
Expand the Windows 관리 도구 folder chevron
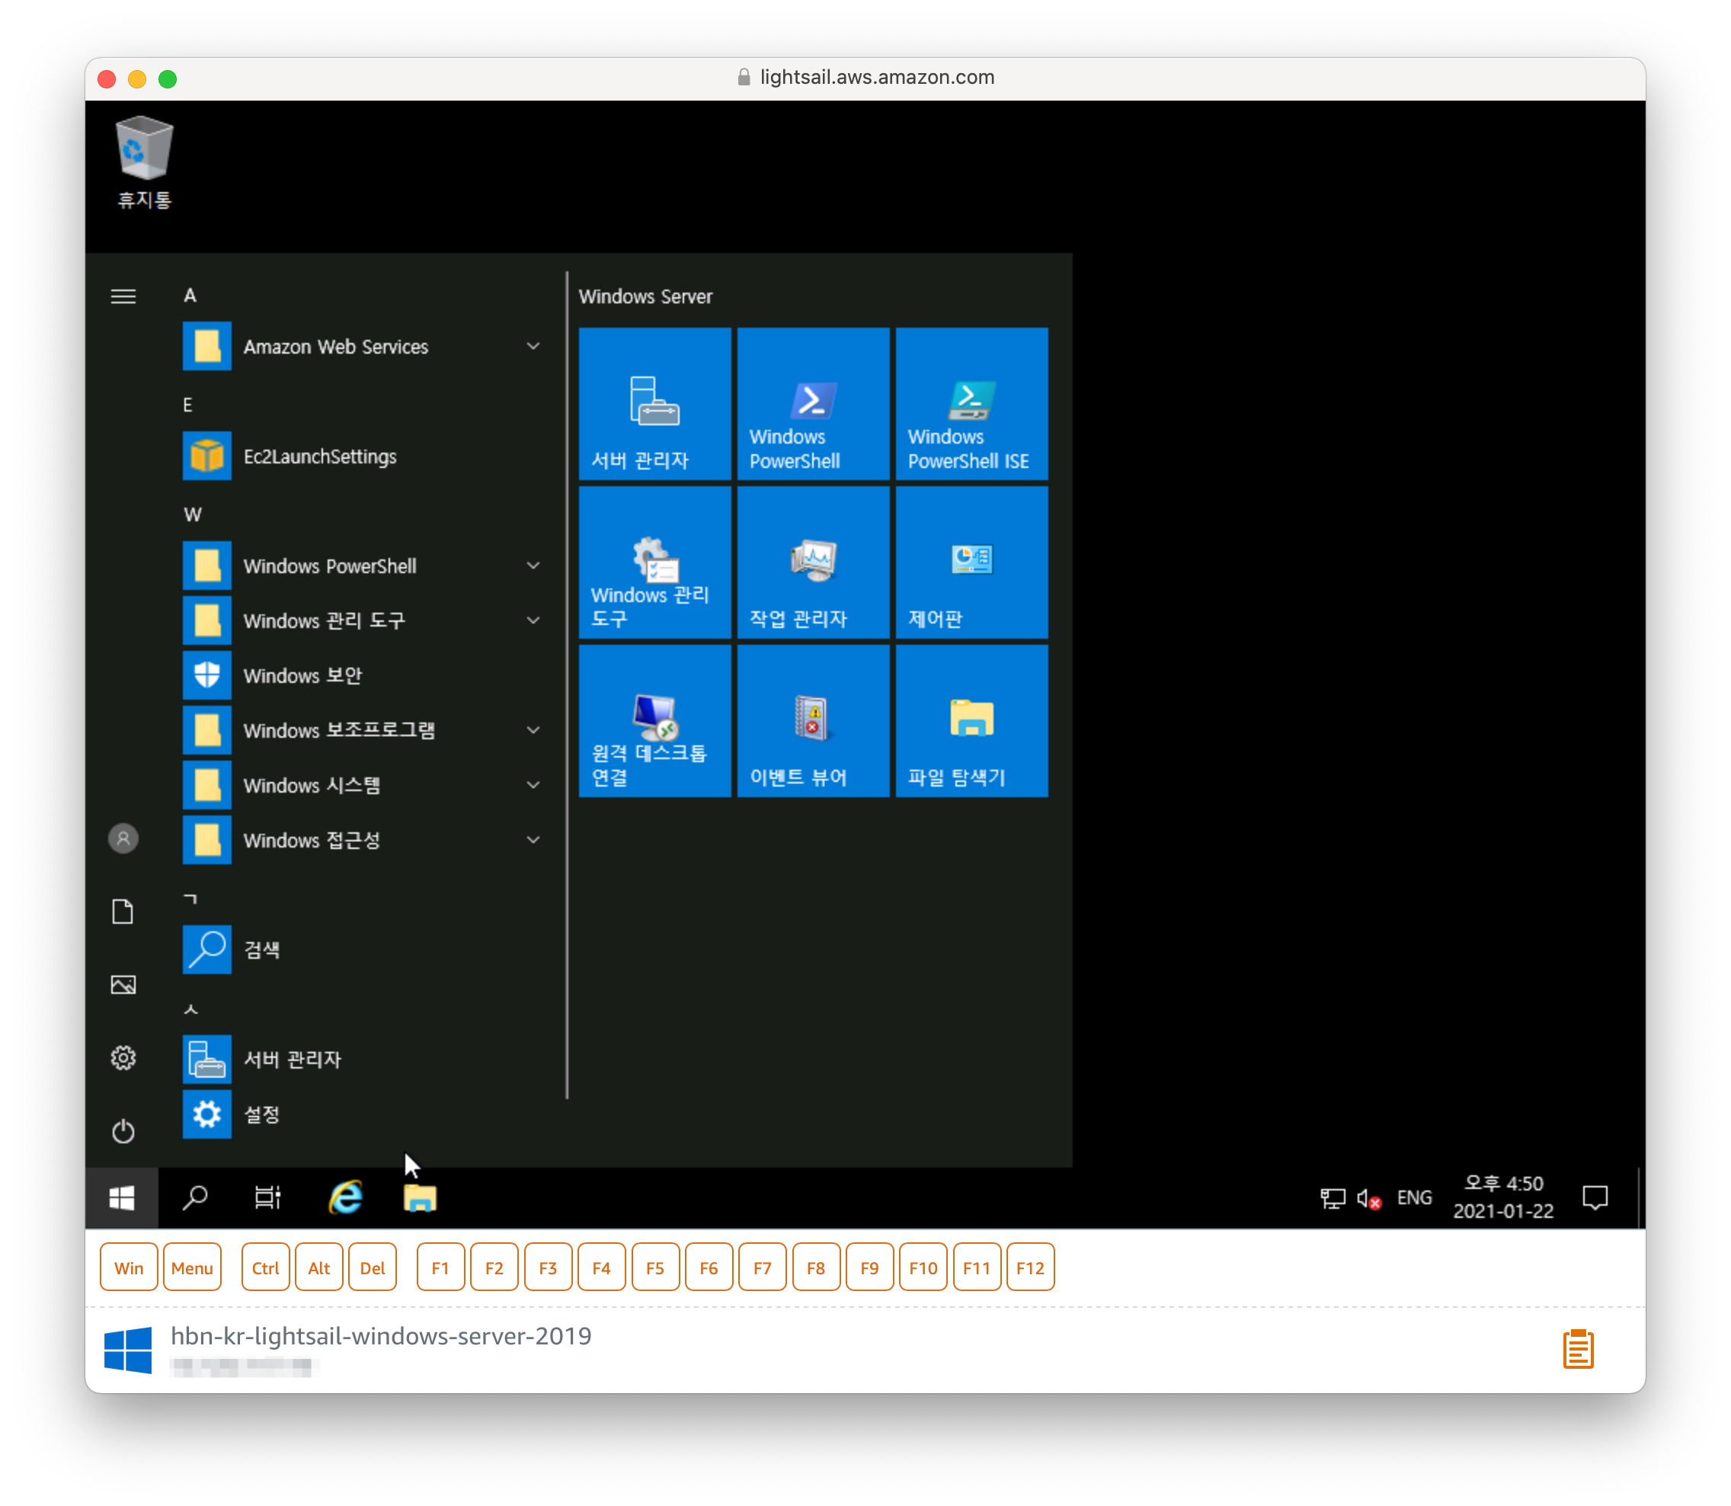click(533, 620)
